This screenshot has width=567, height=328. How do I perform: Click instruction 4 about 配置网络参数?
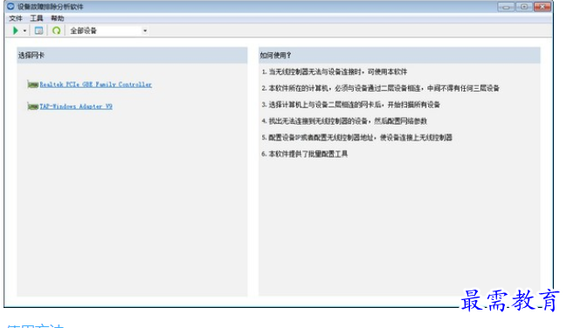point(344,121)
